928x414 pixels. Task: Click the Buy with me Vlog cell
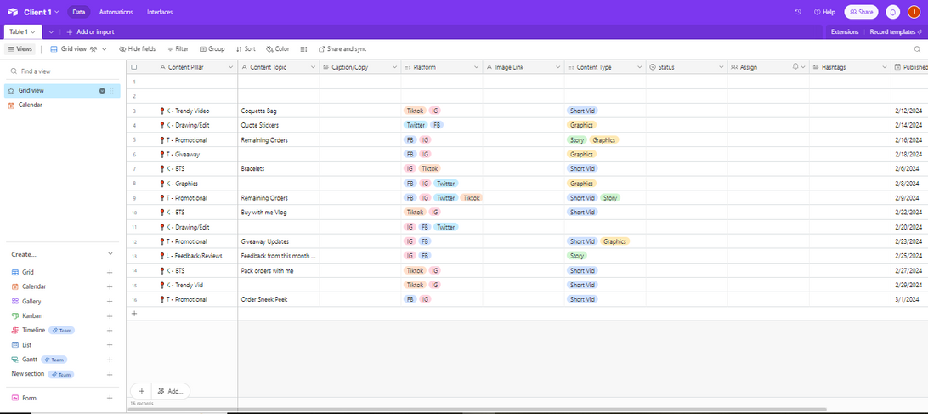point(279,212)
